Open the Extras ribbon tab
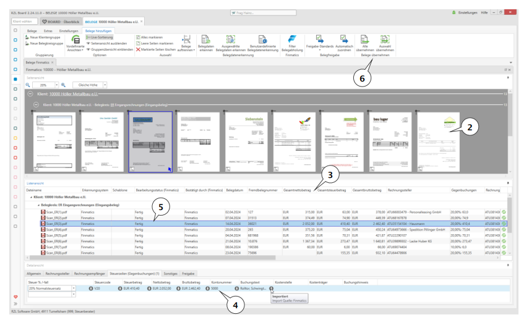529x320 pixels. coord(49,30)
